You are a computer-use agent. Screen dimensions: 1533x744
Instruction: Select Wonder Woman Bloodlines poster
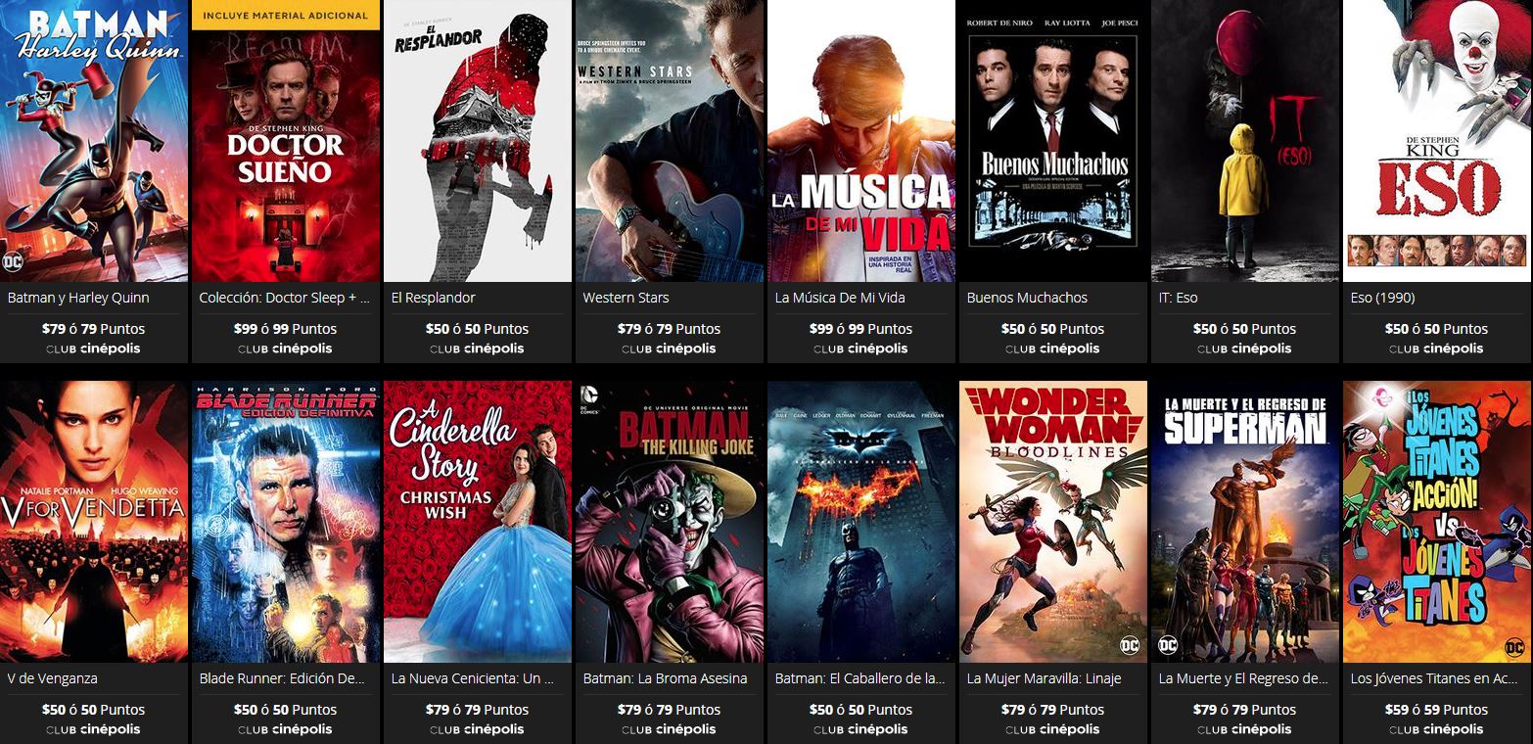point(1053,522)
